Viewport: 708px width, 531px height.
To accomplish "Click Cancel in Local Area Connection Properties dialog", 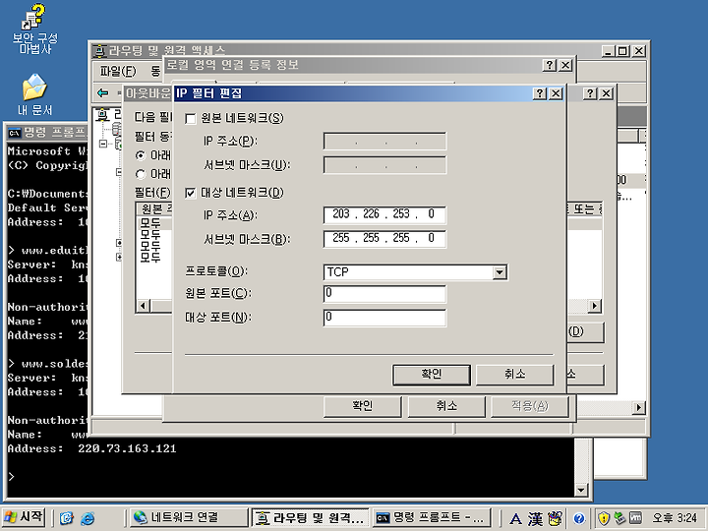I will pos(446,406).
